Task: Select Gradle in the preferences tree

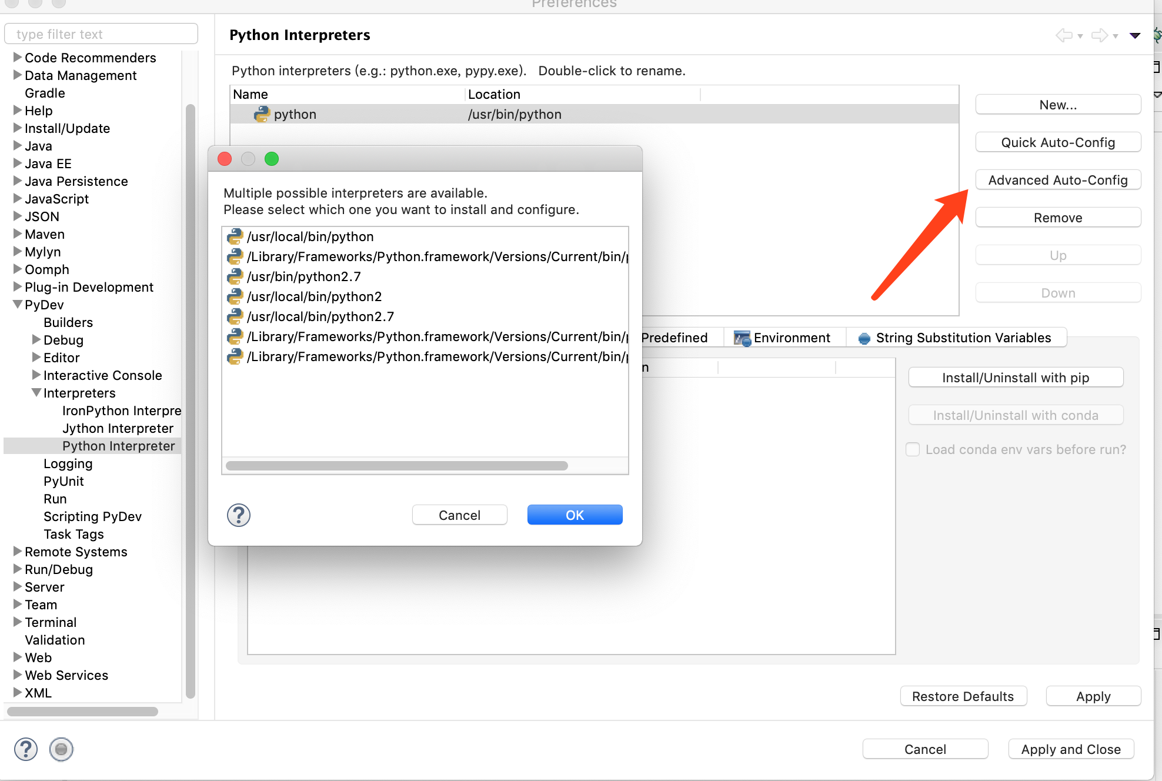Action: [45, 93]
